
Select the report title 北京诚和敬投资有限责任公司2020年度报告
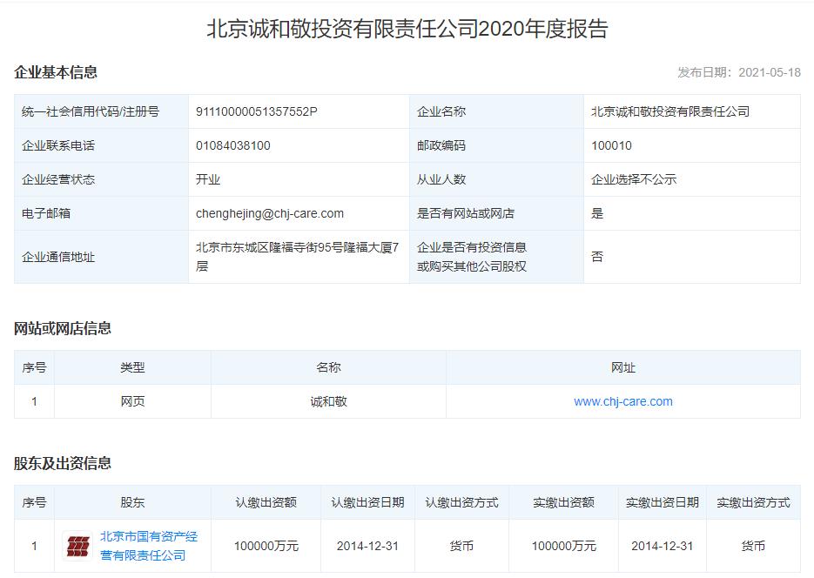point(407,29)
